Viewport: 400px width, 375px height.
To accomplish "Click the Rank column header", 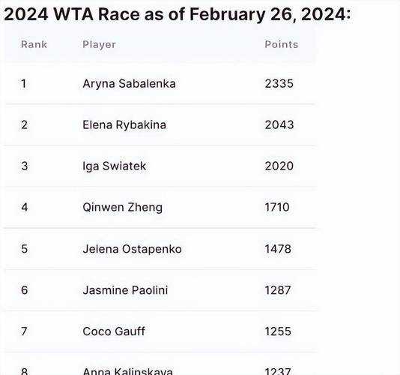I will tap(34, 44).
